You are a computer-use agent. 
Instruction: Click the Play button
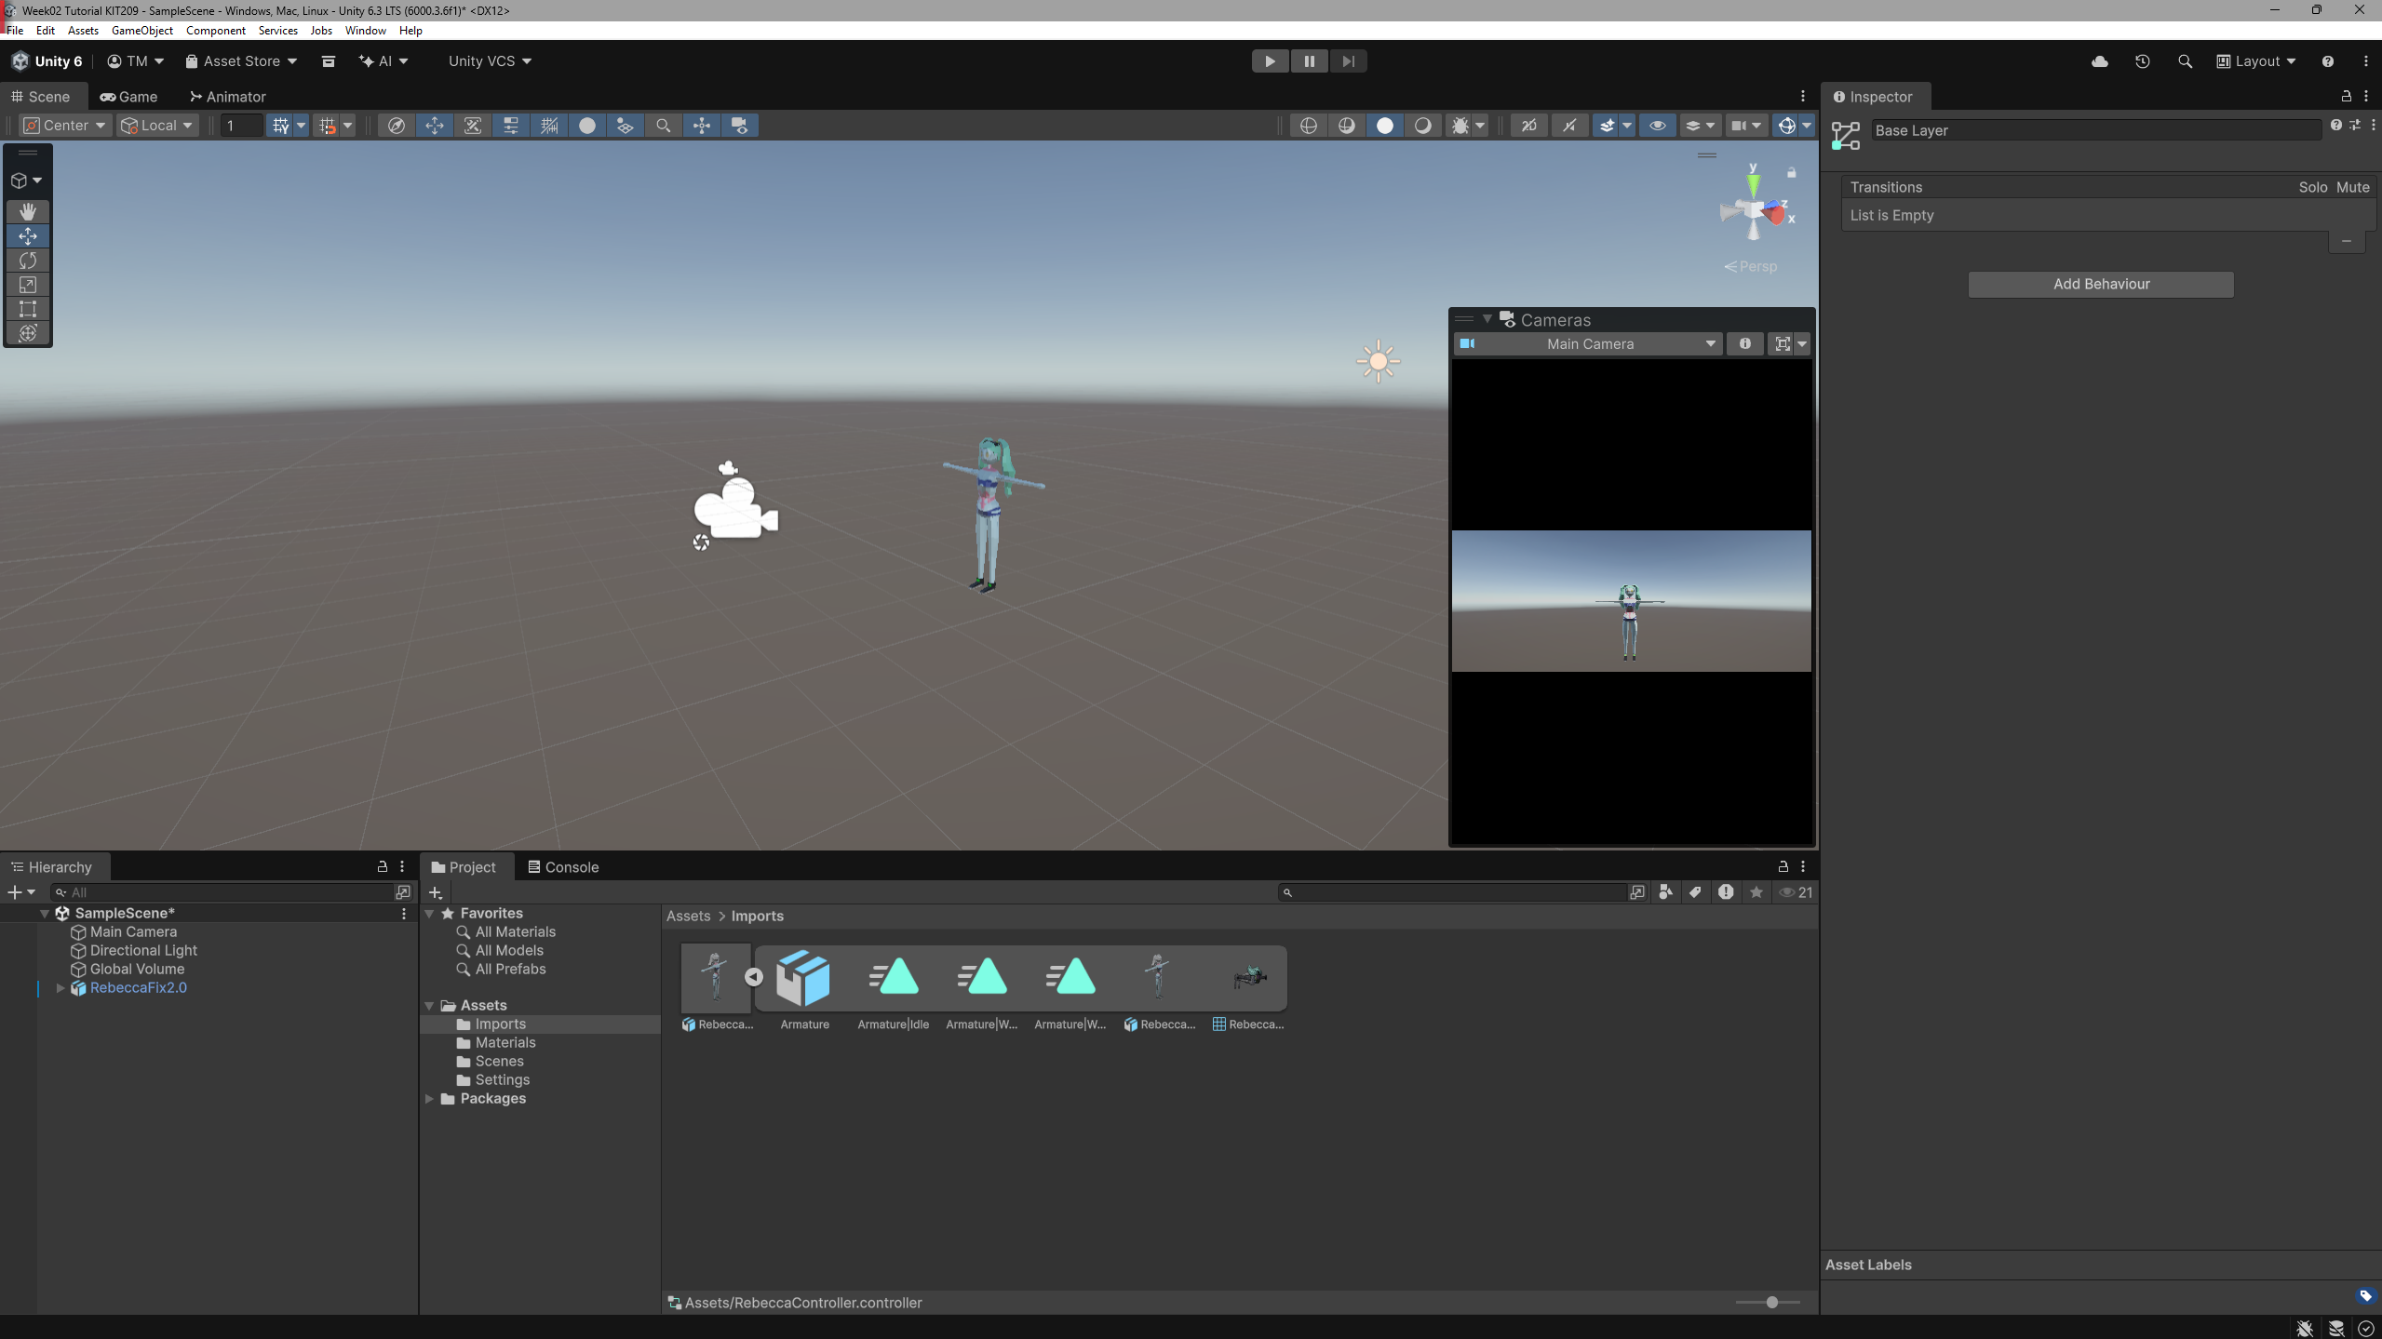click(1270, 61)
